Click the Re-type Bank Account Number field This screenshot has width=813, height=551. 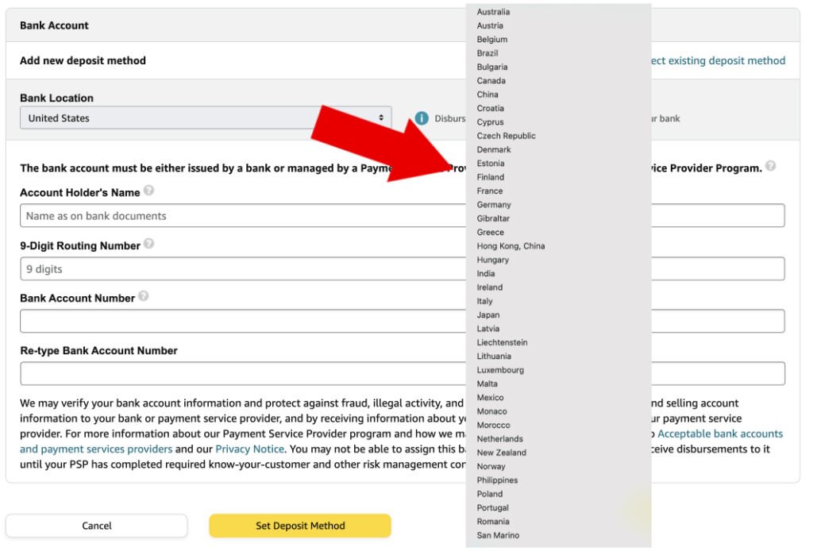pos(238,374)
